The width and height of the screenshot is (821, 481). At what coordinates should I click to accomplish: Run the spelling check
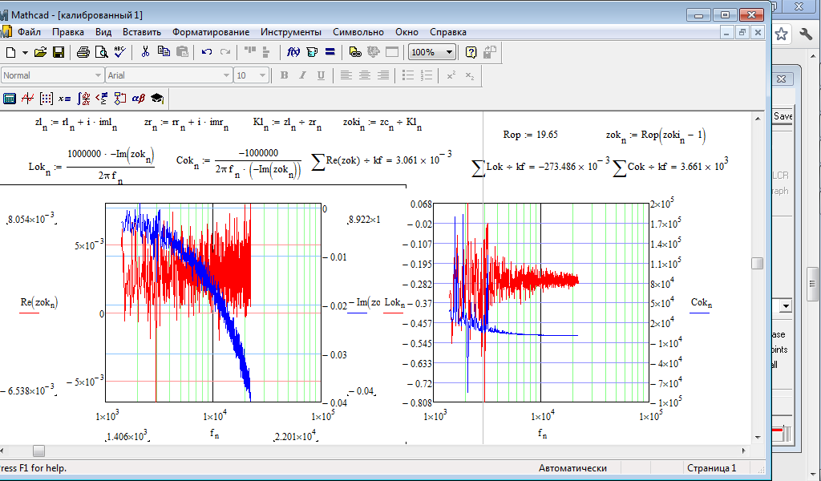(x=120, y=52)
